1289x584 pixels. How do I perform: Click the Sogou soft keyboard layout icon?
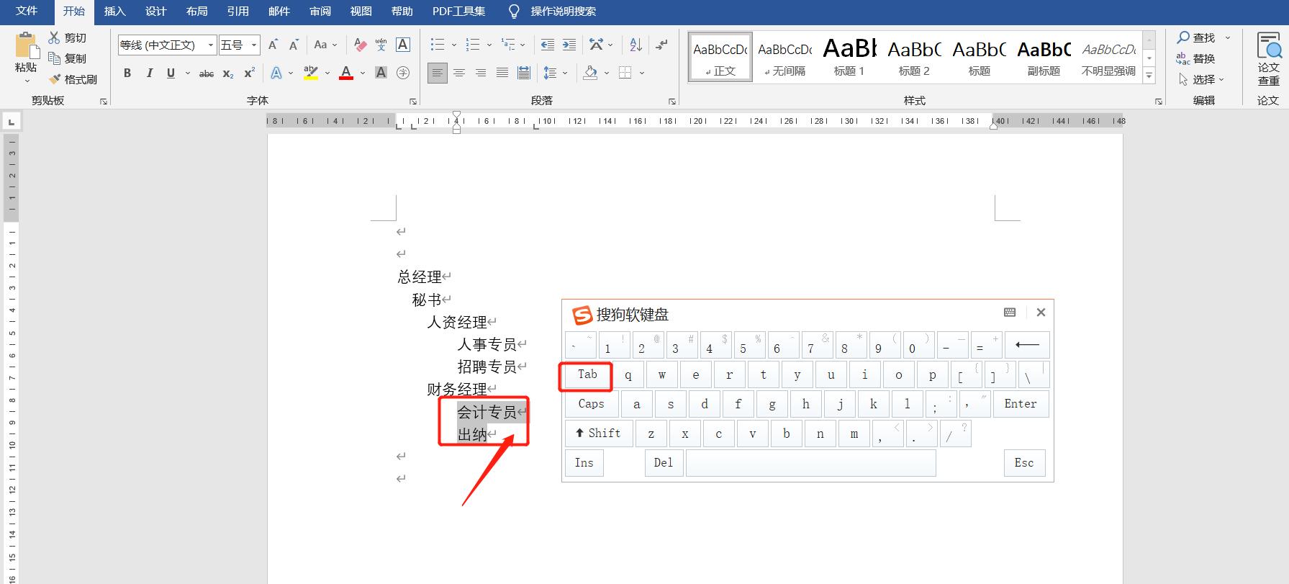tap(1010, 313)
